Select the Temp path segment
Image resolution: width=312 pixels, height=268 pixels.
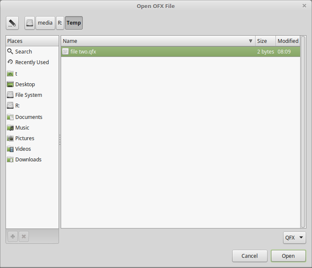click(x=74, y=23)
